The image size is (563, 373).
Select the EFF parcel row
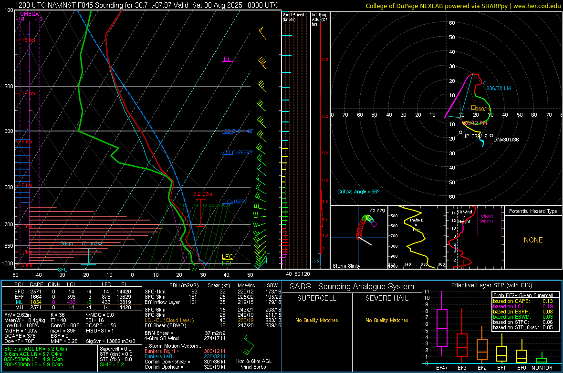pyautogui.click(x=72, y=297)
